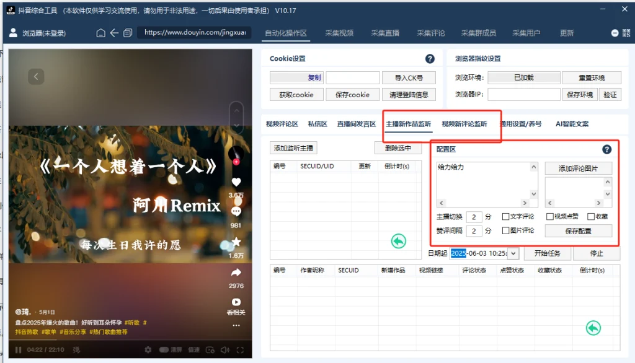Open the 更新 tab
This screenshot has width=635, height=363.
[x=567, y=33]
